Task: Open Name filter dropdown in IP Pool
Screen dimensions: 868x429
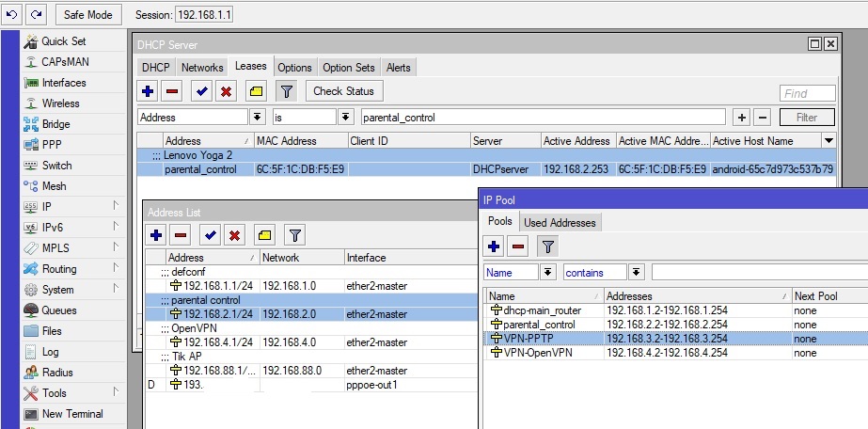Action: coord(547,272)
